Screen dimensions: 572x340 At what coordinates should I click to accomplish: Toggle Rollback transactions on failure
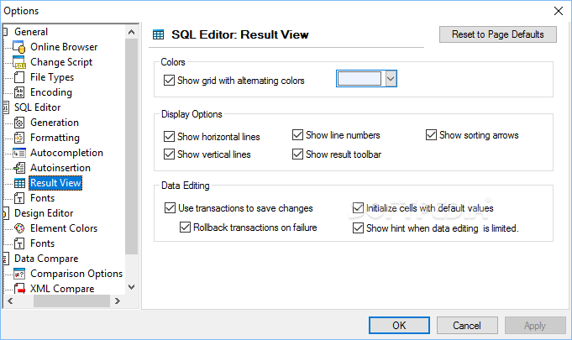coord(185,228)
